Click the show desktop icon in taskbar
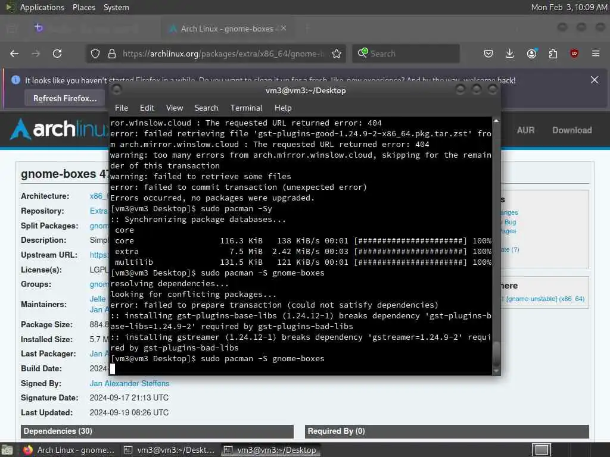Viewport: 610px width, 457px height. coord(7,450)
